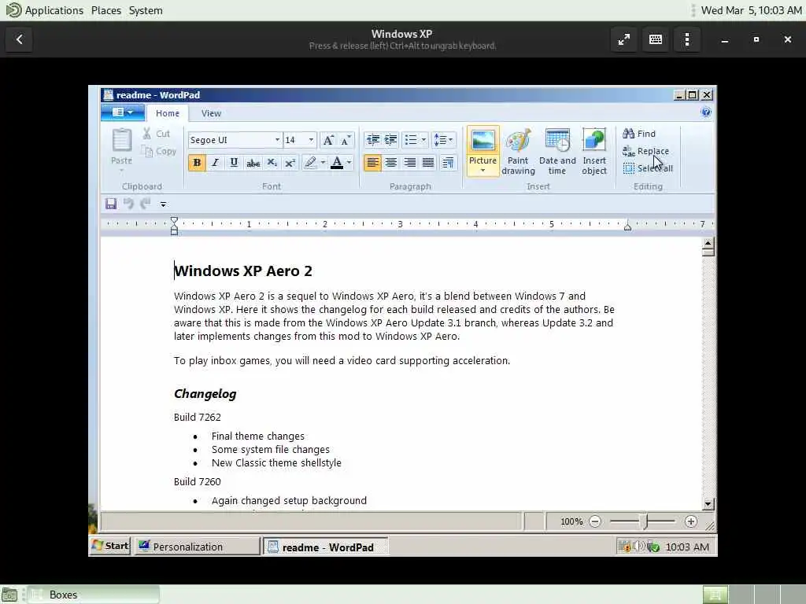Open the Windows XP Start button

pos(110,546)
